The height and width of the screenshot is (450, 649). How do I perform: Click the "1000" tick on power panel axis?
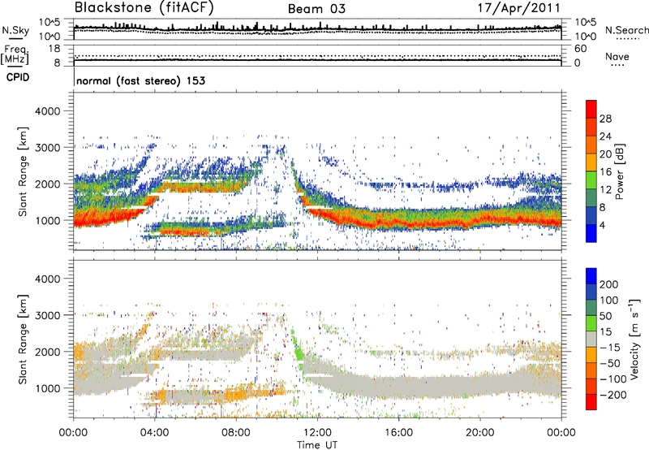(47, 220)
